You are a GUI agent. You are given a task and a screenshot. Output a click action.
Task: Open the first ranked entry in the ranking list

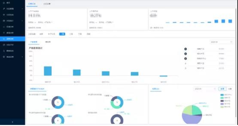[x=208, y=49]
